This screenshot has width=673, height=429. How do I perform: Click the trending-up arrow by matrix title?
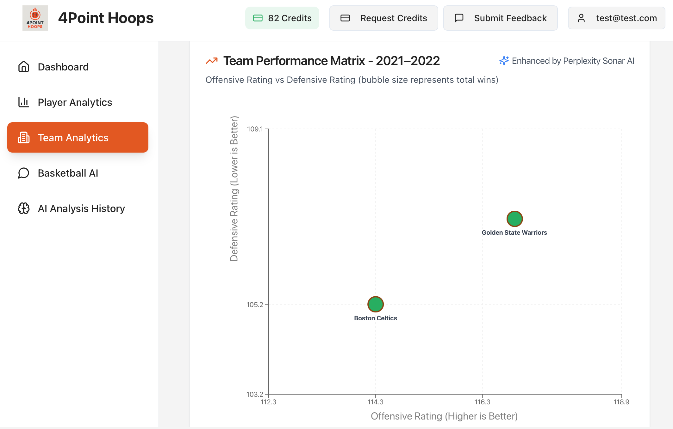click(x=212, y=61)
